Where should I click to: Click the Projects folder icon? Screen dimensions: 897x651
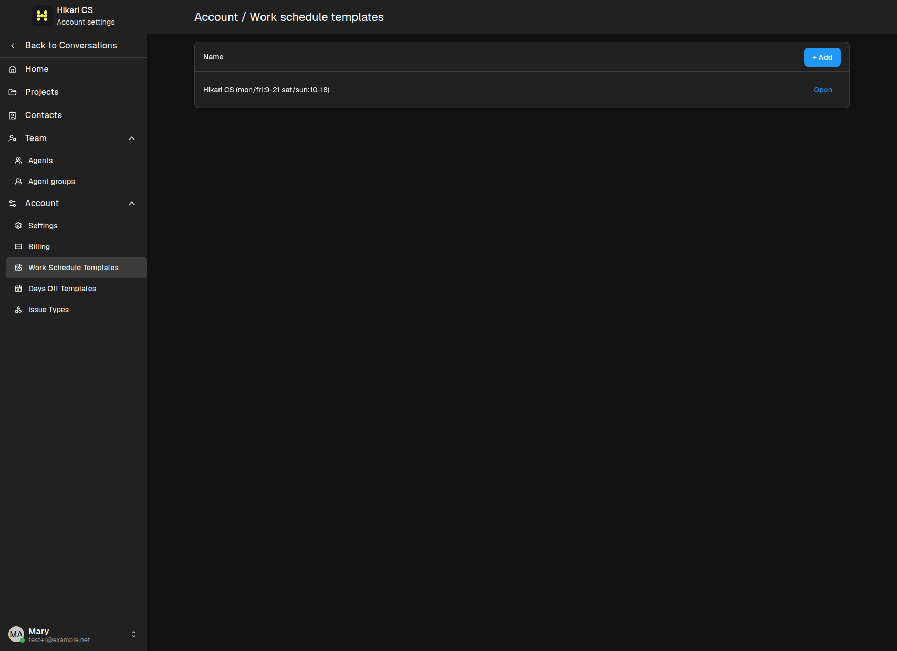[13, 92]
